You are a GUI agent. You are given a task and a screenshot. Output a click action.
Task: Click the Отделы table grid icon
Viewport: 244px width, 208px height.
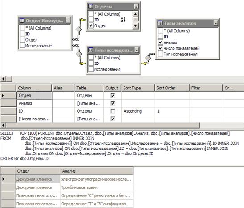[91, 6]
